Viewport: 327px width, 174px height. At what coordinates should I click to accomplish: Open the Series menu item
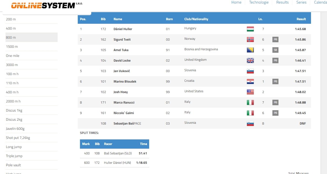click(x=301, y=2)
